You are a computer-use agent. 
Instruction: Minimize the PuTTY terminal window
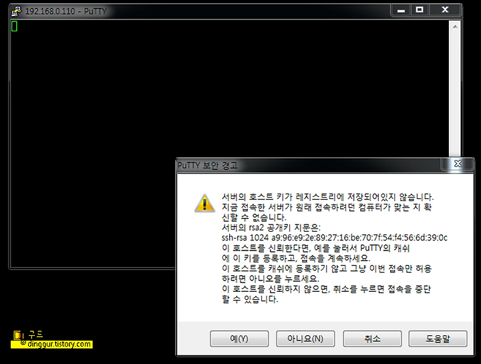[401, 10]
